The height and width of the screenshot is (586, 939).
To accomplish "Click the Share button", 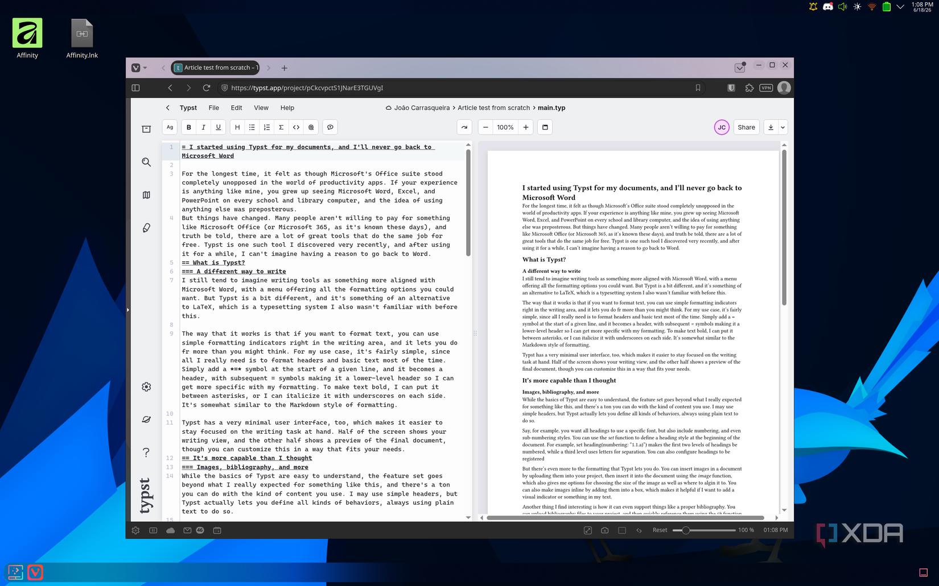I will [x=746, y=127].
